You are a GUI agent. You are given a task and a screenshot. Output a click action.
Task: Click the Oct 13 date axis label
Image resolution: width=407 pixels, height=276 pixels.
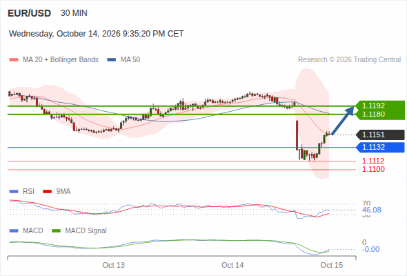point(113,265)
